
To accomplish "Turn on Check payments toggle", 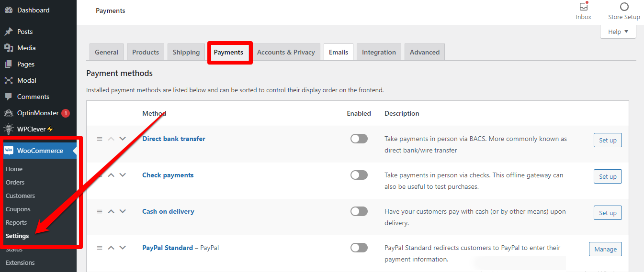I will [x=359, y=175].
